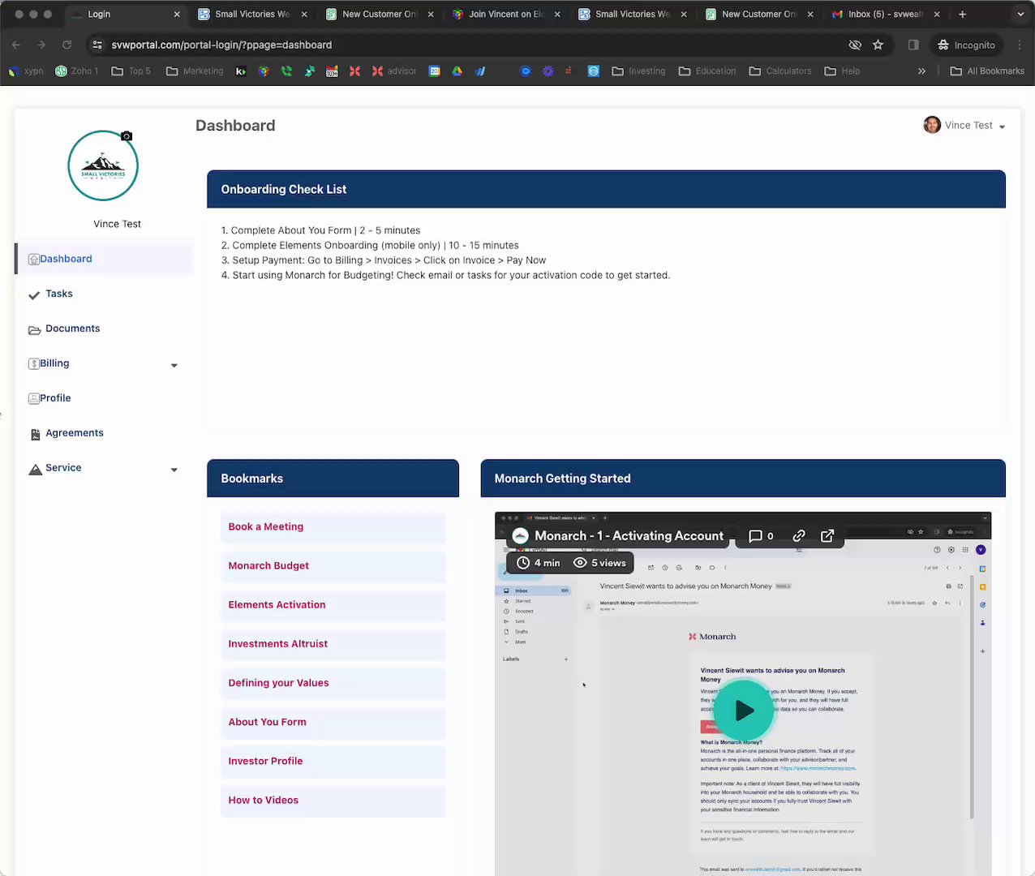The height and width of the screenshot is (876, 1035).
Task: Click the Vince Test avatar picture
Action: (932, 125)
